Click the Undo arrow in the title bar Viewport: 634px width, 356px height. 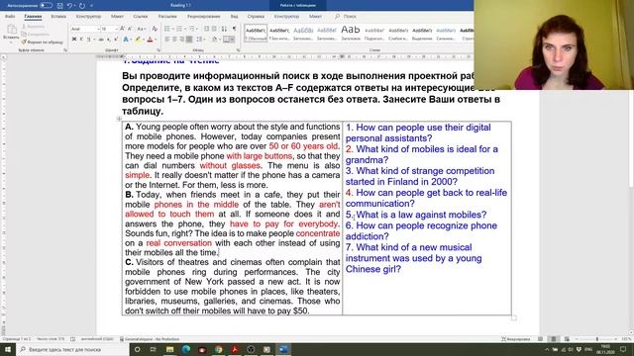(69, 6)
